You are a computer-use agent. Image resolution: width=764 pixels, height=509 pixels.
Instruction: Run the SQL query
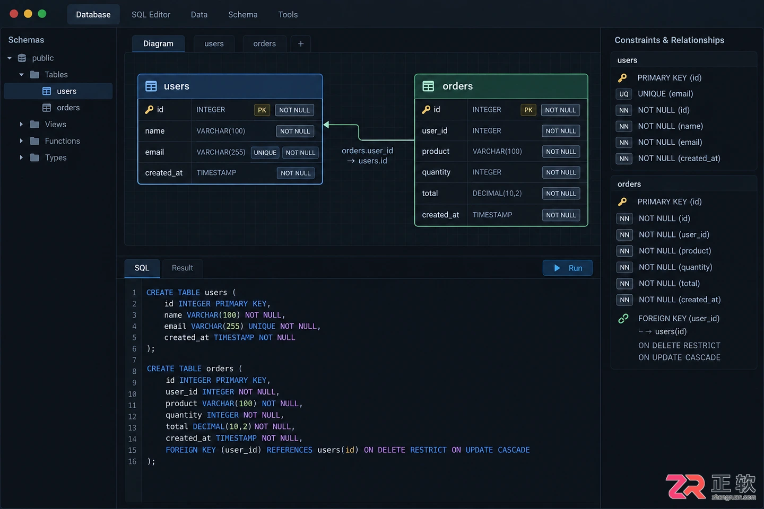568,268
